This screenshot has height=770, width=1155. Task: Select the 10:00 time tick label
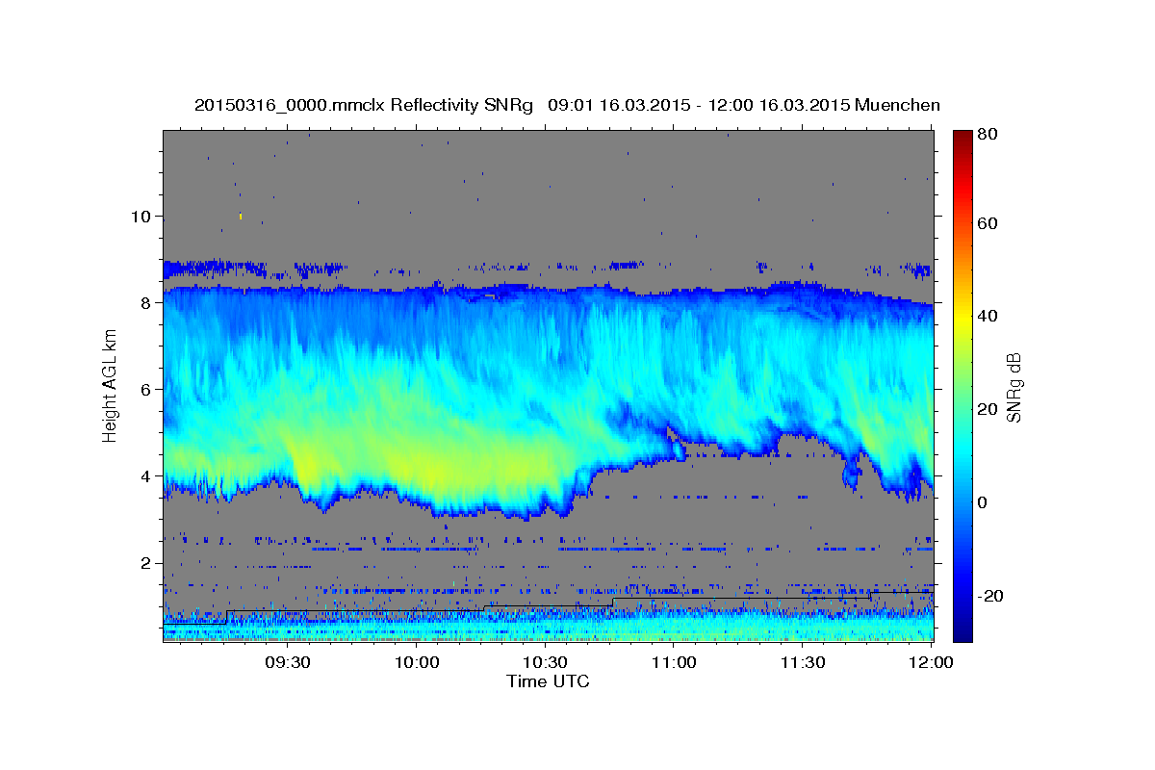tap(417, 662)
